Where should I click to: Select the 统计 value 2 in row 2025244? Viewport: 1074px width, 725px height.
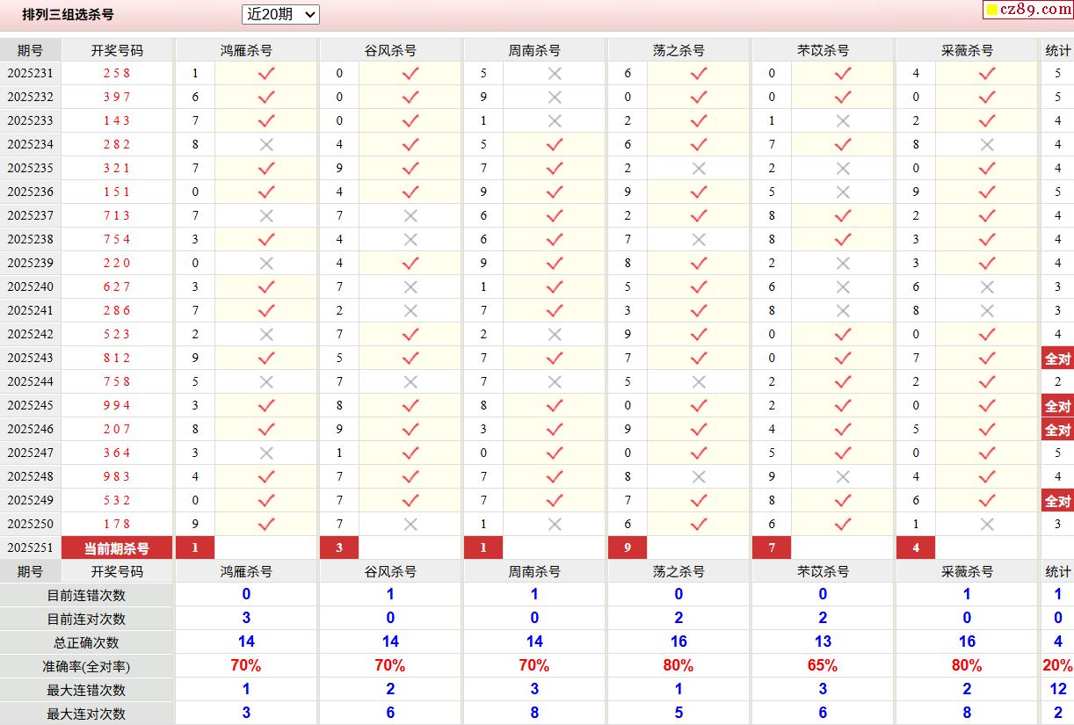click(1057, 382)
